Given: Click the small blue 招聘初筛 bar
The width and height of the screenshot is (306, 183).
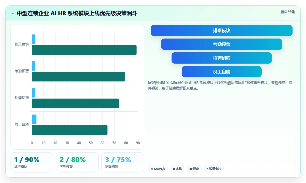Looking at the screenshot, I should coord(34,93).
